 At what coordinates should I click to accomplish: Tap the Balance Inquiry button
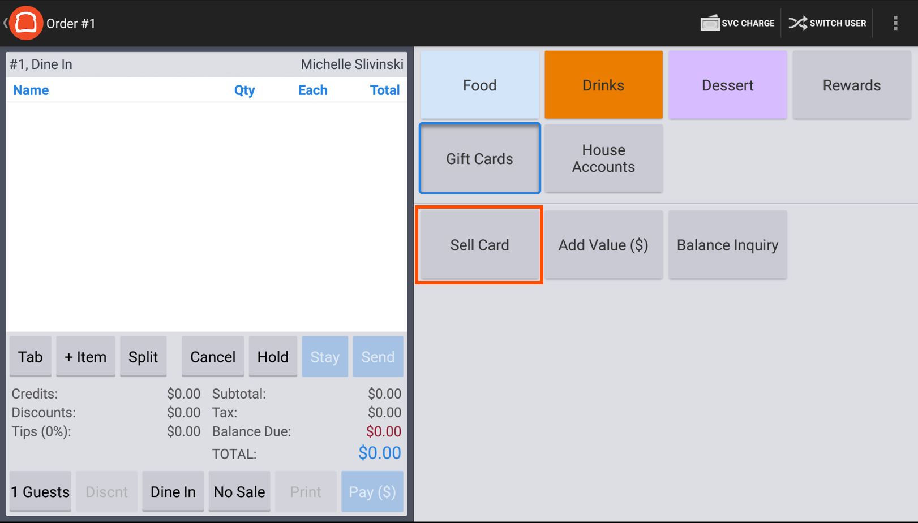727,245
